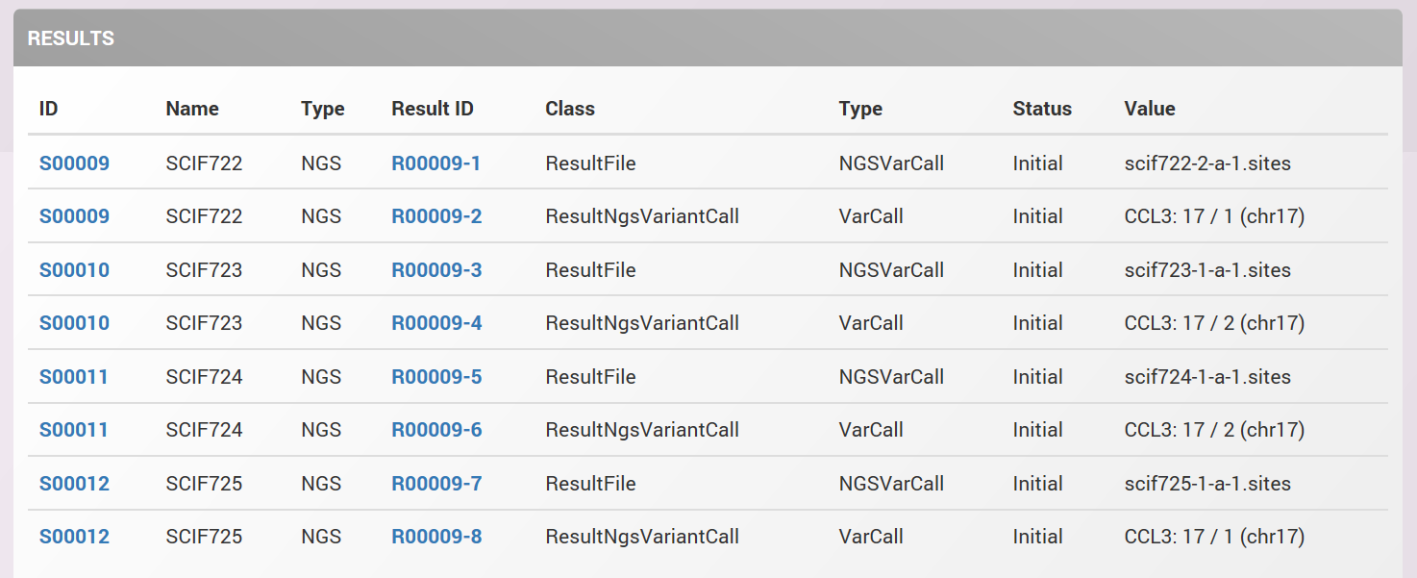The height and width of the screenshot is (578, 1417).
Task: Open result link R00009-8
Action: 436,537
